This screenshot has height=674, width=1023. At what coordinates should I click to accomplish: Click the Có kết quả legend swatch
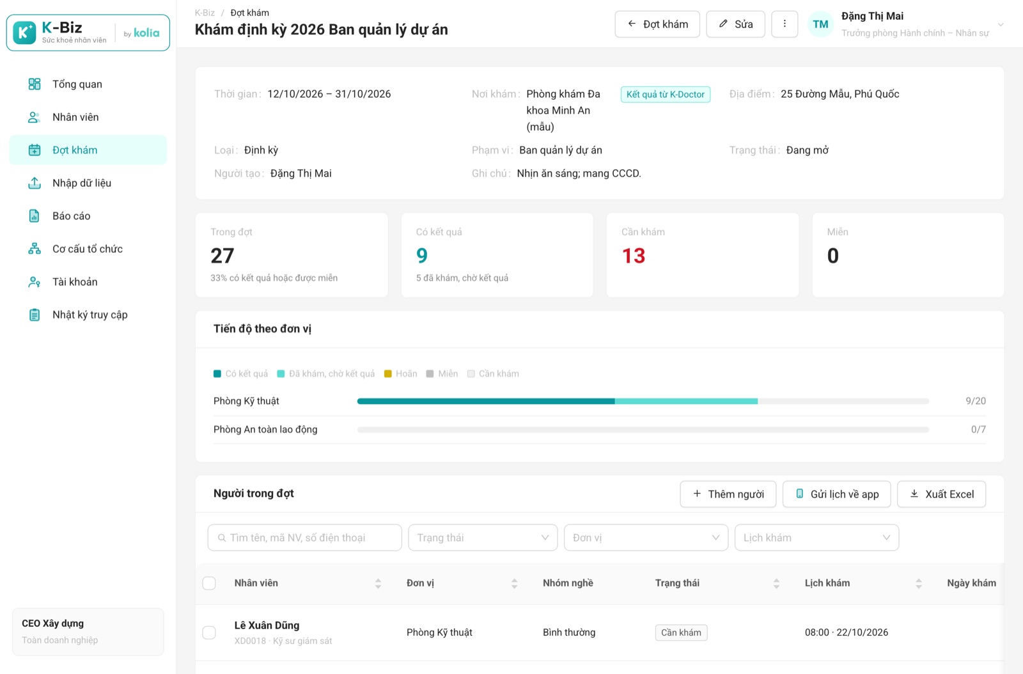coord(217,374)
